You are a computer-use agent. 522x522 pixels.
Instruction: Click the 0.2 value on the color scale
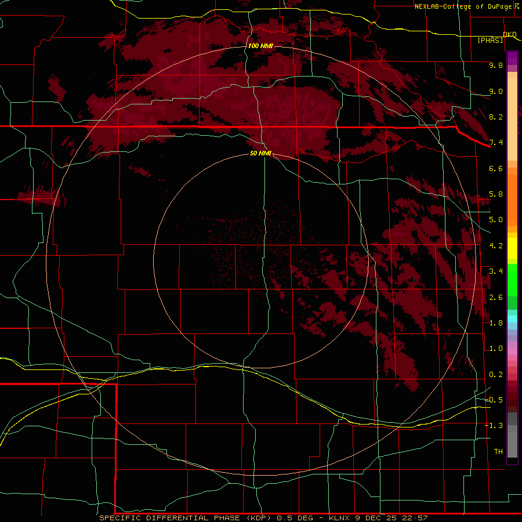pos(496,375)
